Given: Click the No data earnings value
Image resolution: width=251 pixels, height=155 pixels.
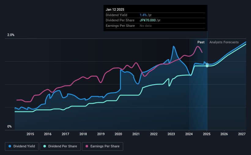Looking at the screenshot, I should coord(146,26).
